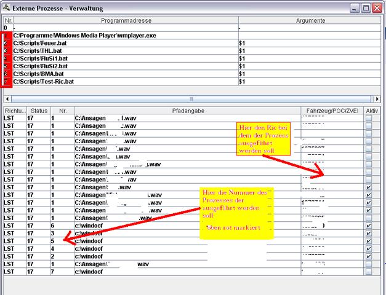Toggle Aktiv checkbox for Nr. 7 c:\windoof row
The image size is (386, 295).
coord(370,272)
